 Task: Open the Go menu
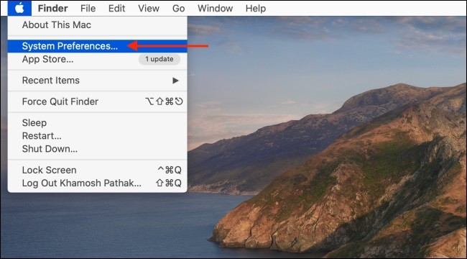(178, 9)
